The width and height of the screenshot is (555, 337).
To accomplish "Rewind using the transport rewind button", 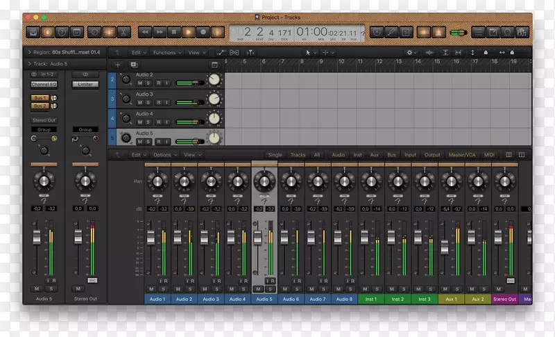I will click(x=144, y=32).
